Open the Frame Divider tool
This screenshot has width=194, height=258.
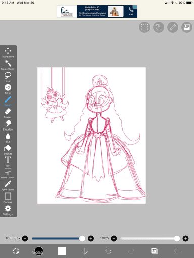pos(8,173)
